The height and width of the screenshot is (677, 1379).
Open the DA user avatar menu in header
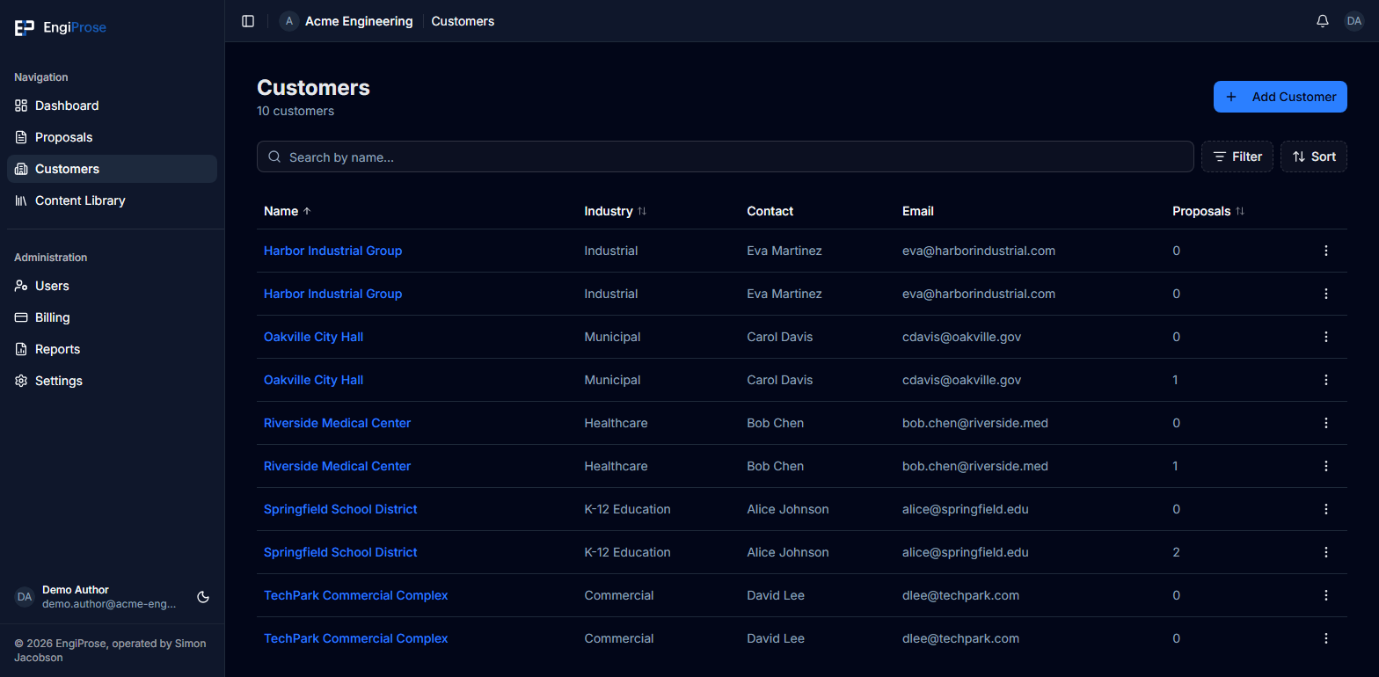click(x=1354, y=21)
